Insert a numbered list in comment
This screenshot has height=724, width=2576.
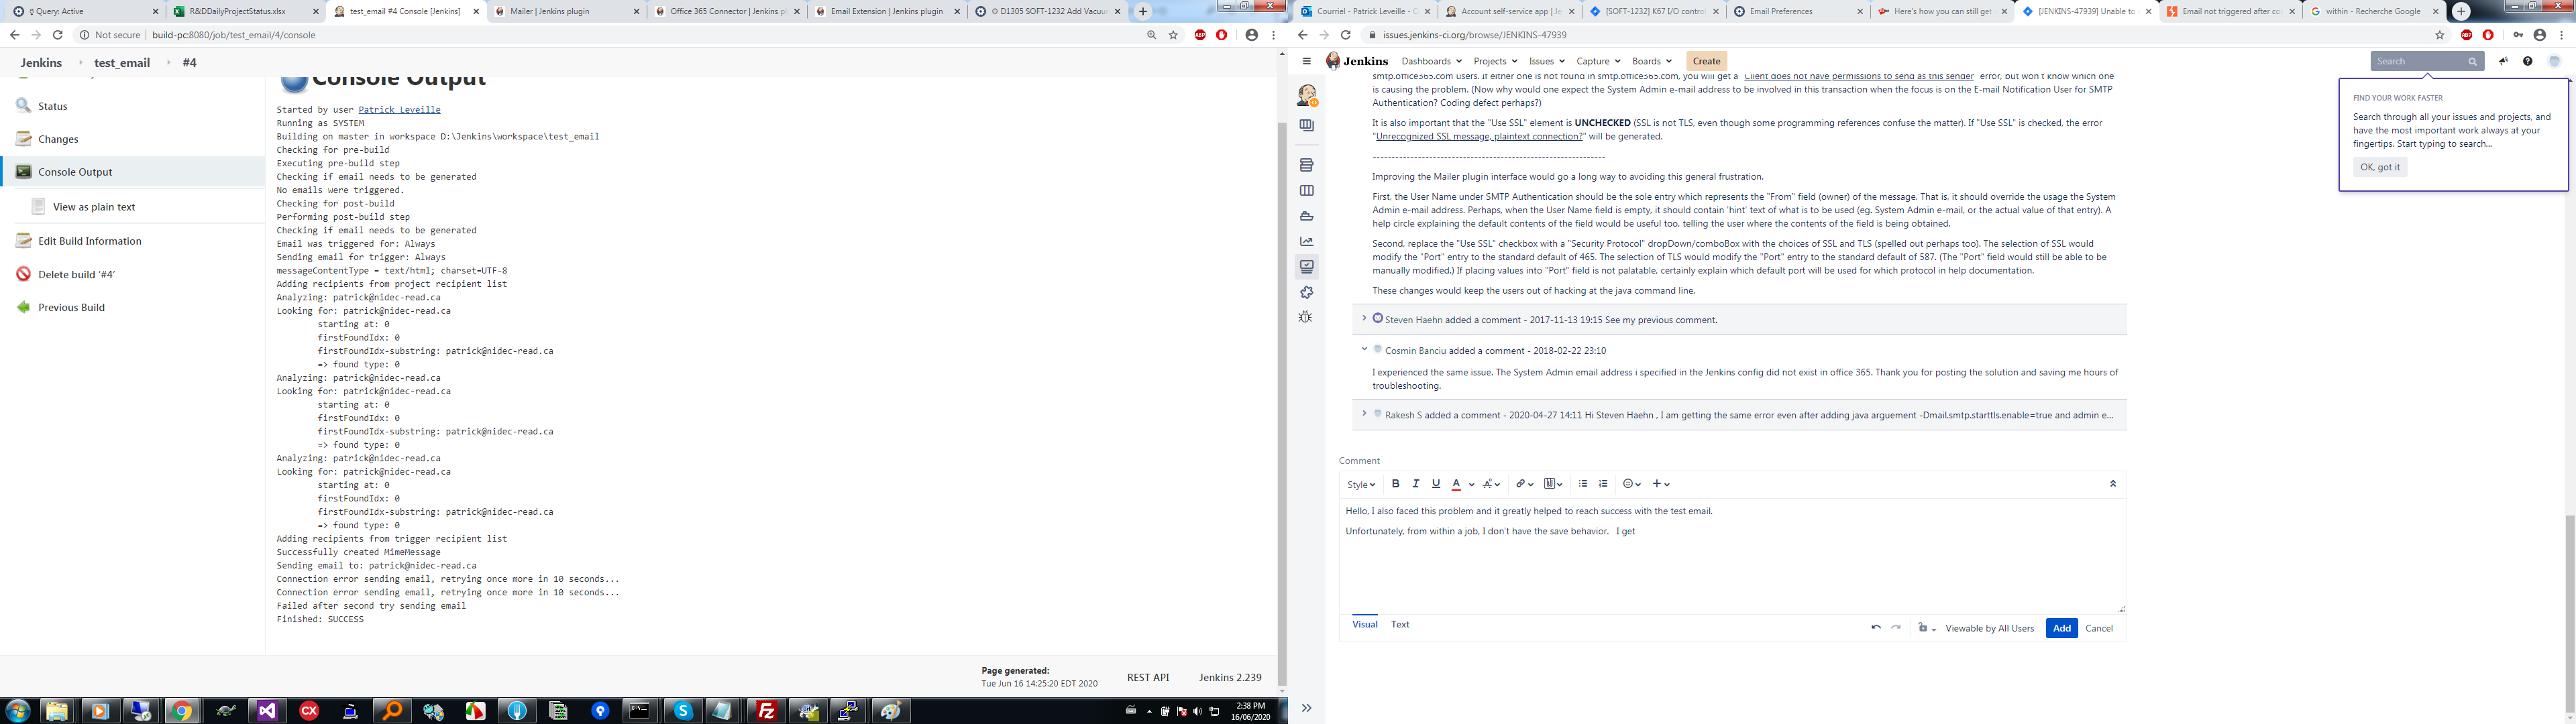tap(1603, 484)
